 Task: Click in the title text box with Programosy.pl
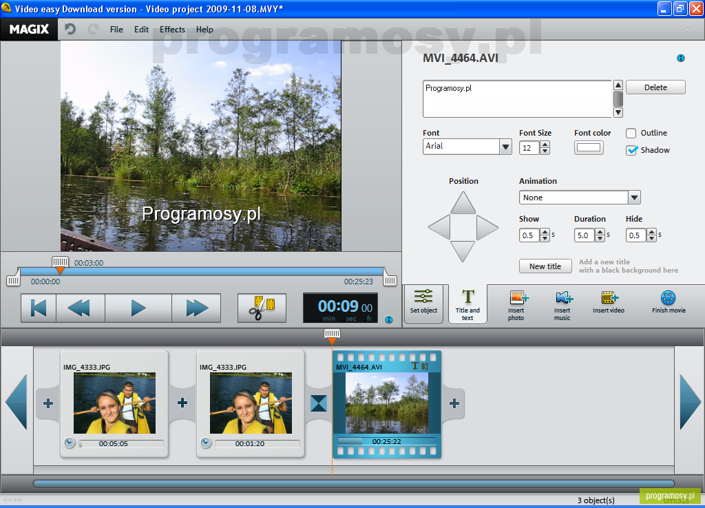click(x=517, y=99)
